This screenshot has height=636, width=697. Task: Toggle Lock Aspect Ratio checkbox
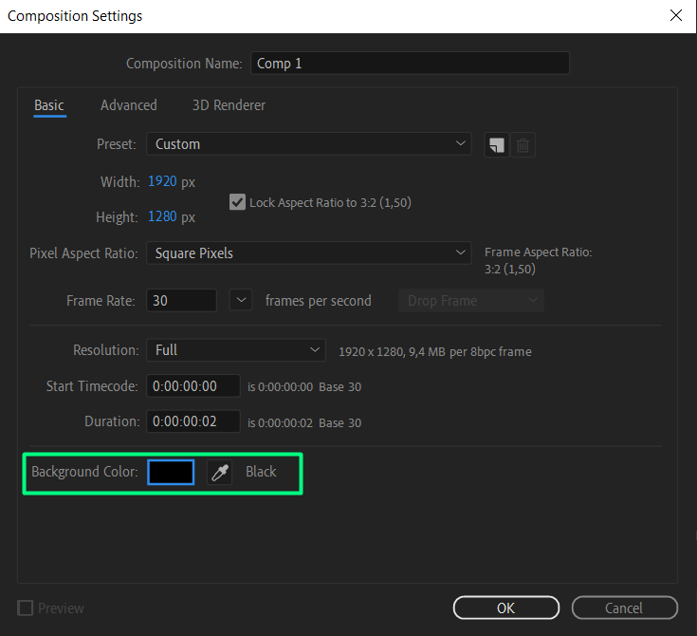(237, 202)
